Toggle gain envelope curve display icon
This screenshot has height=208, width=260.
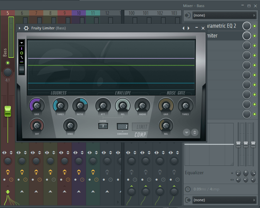[22, 57]
